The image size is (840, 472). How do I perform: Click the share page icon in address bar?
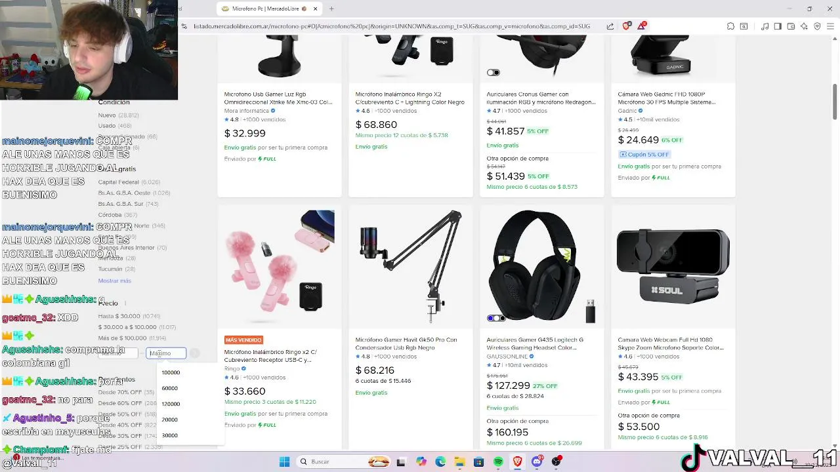(610, 26)
